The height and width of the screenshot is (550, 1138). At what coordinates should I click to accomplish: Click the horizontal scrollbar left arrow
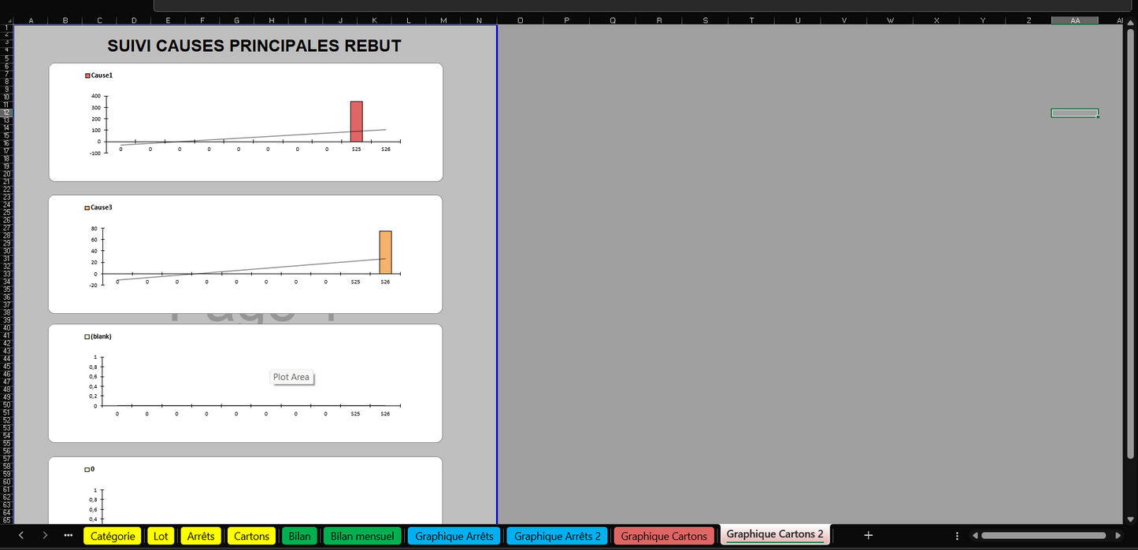[975, 536]
